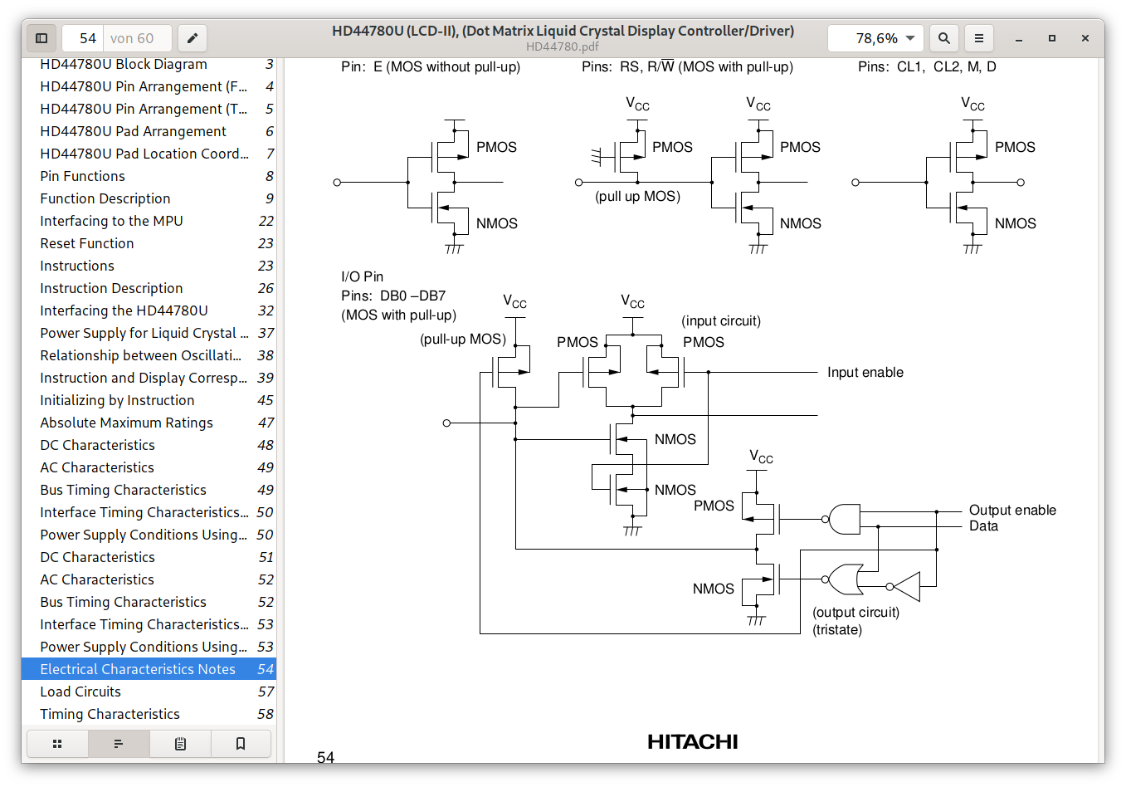
Task: Go to Relationship between Oscillati... entry
Action: click(x=149, y=355)
